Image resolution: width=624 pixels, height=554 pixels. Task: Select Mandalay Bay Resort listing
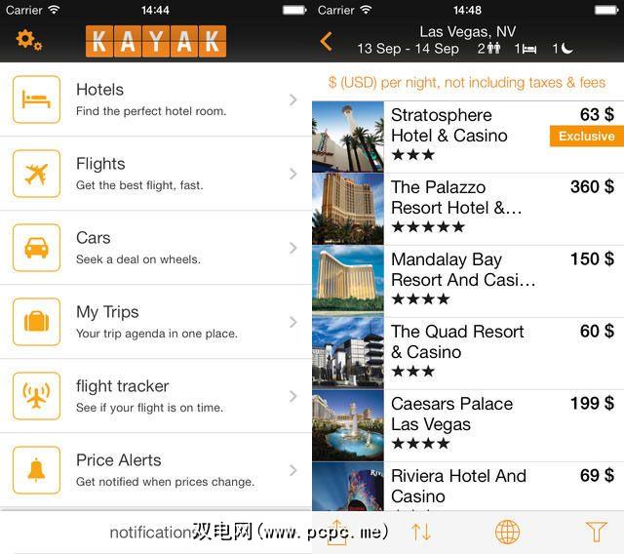tap(468, 281)
